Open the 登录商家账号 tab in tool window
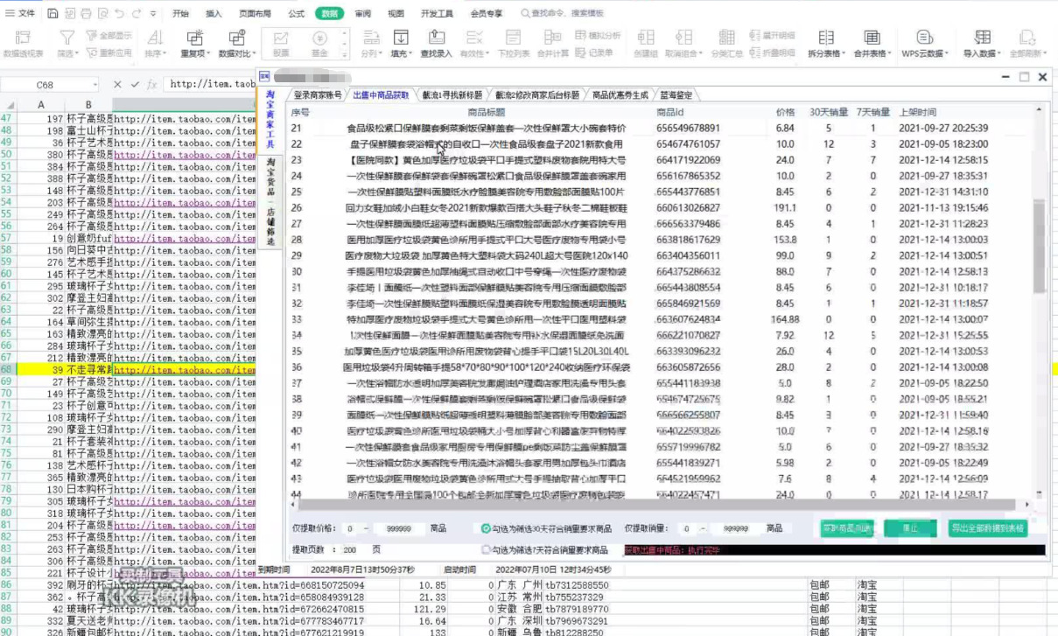1058x636 pixels. (x=317, y=95)
